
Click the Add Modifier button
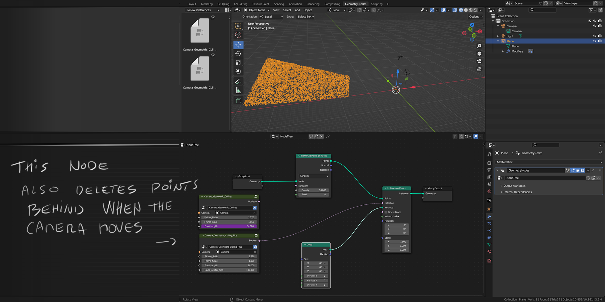(549, 162)
